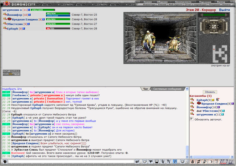Click the bag icon in bottom right toolbar
This screenshot has width=236, height=166.
[192, 162]
